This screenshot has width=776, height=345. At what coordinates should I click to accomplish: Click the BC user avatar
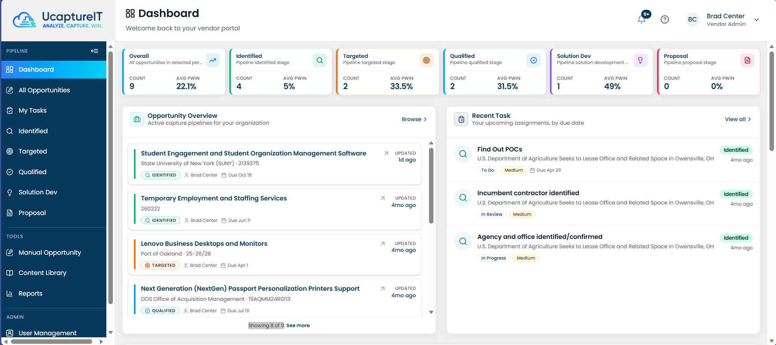[692, 19]
